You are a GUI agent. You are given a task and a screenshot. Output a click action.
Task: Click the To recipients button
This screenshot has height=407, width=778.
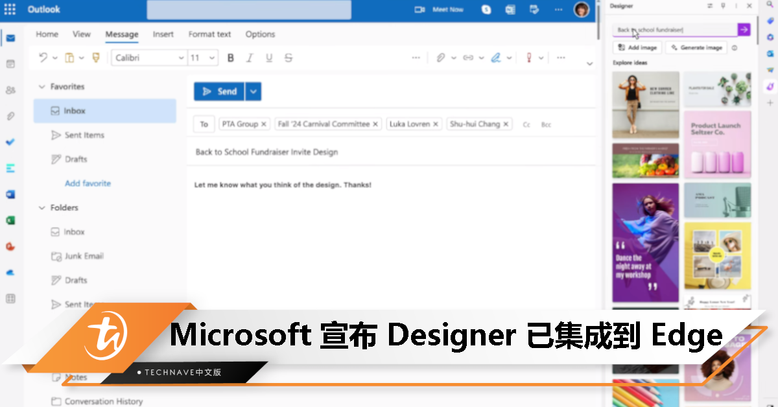(x=204, y=124)
